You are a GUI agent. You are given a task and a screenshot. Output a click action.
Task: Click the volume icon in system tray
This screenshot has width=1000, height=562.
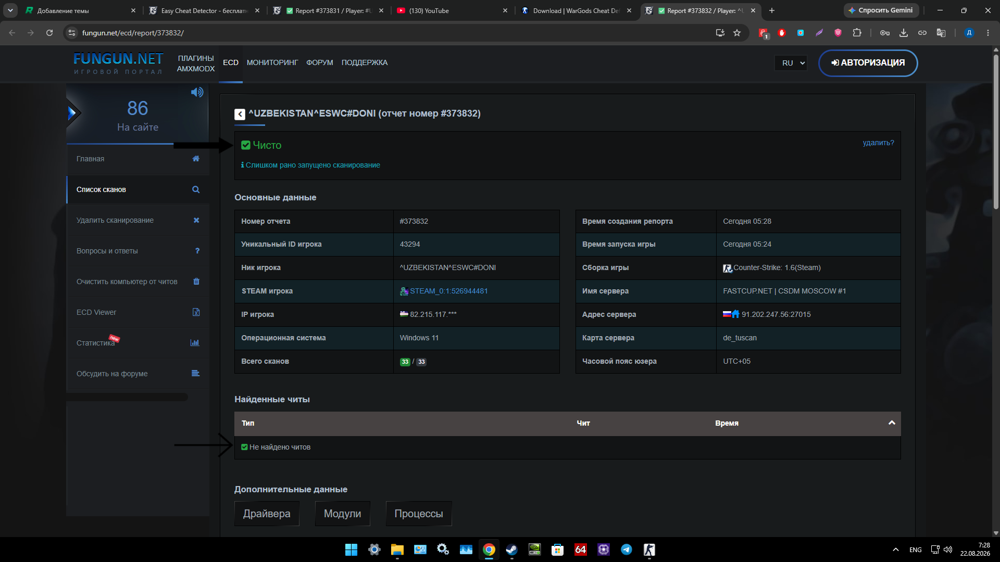click(x=948, y=550)
